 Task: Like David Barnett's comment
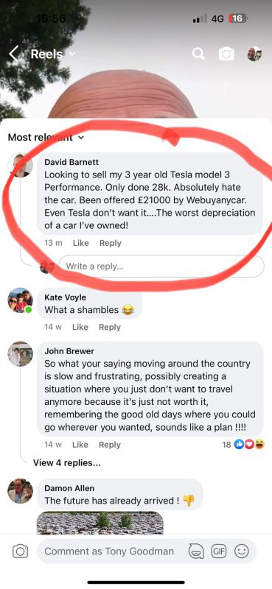click(x=80, y=243)
